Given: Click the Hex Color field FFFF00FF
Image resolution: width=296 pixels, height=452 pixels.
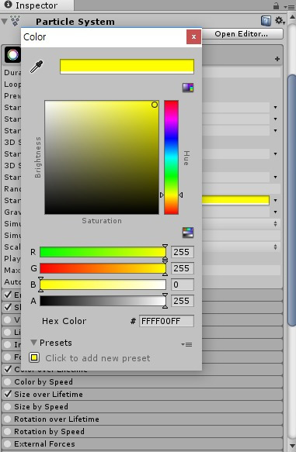Looking at the screenshot, I should [166, 321].
